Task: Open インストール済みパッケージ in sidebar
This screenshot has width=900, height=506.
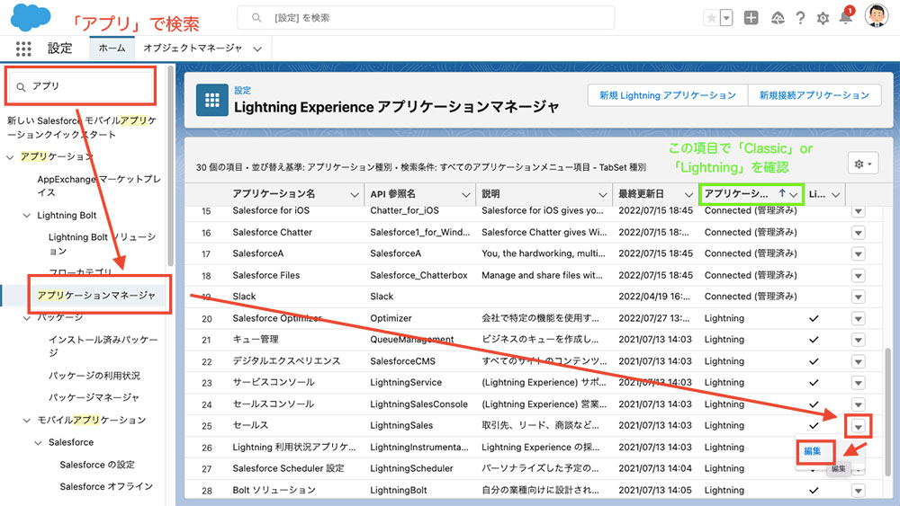Action: 103,345
